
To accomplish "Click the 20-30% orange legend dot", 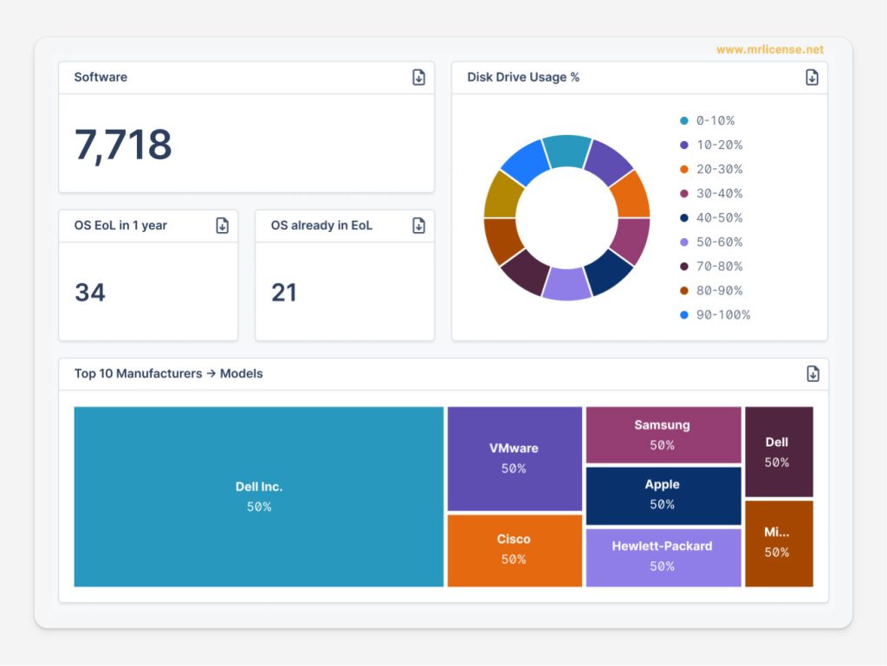I will 684,169.
